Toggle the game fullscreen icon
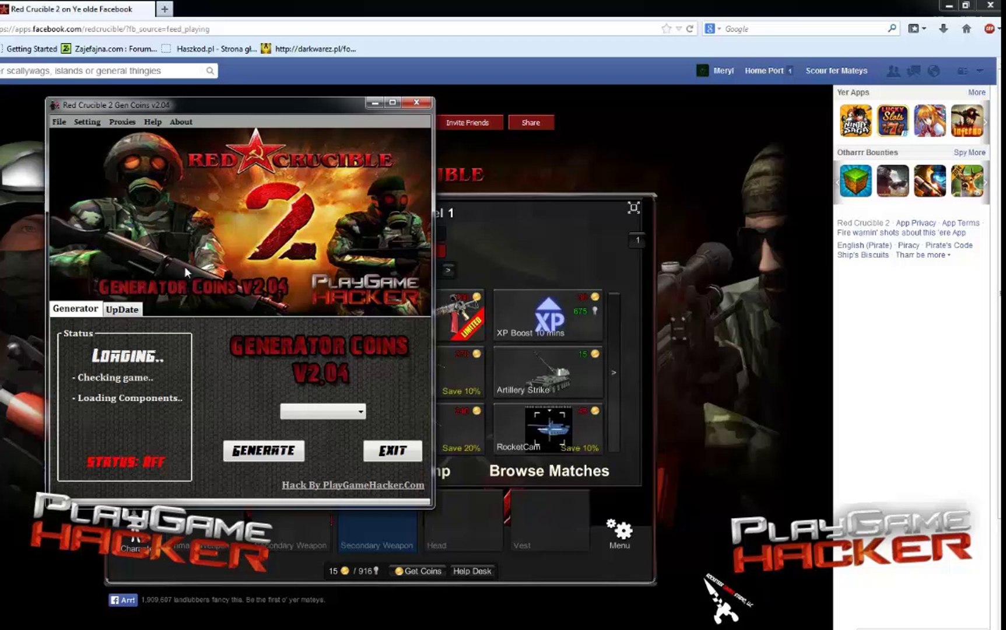 (x=633, y=208)
